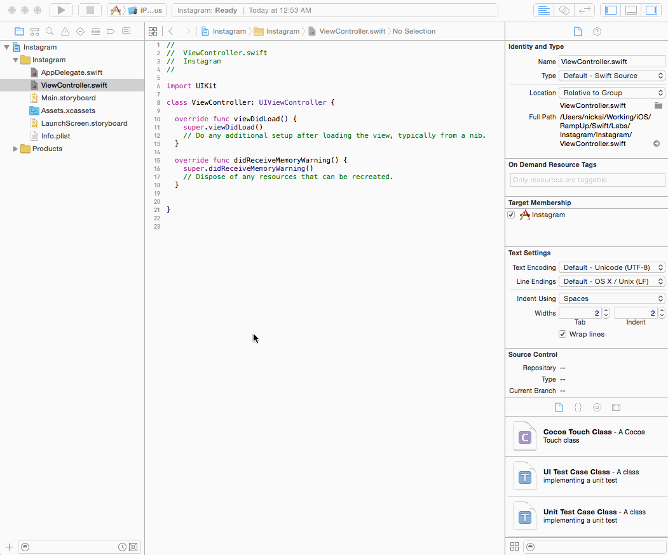Open the Symbol navigator
The height and width of the screenshot is (555, 668).
click(34, 30)
